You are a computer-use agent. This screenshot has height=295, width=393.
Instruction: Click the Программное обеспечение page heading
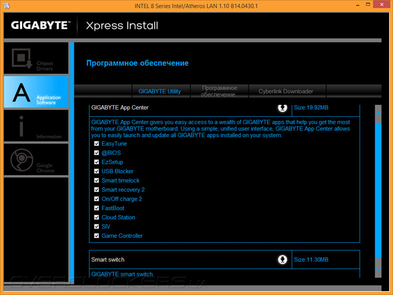click(138, 63)
